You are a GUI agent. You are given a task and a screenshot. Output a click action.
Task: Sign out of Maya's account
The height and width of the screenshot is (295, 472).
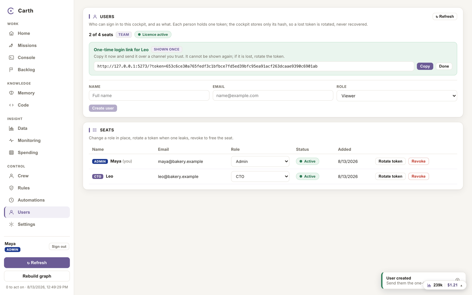59,246
